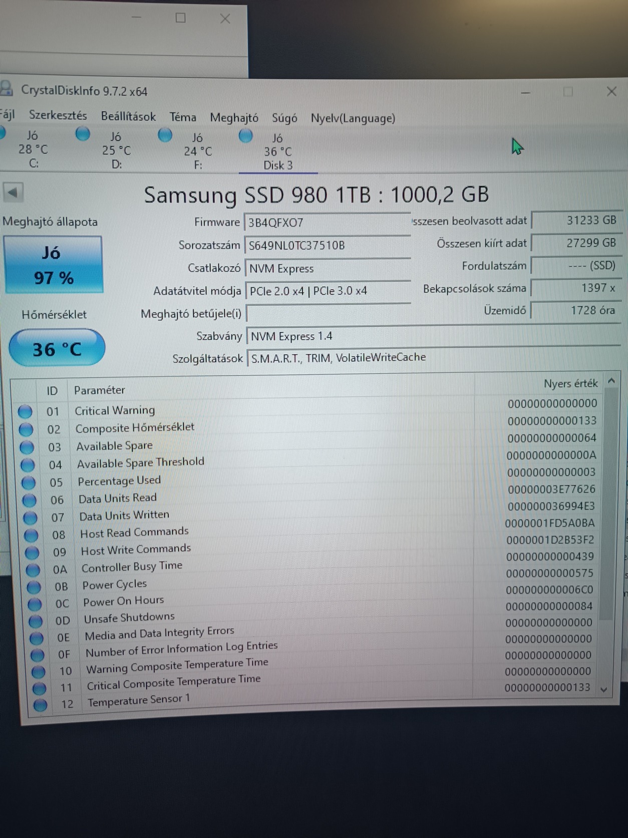This screenshot has width=628, height=838.
Task: Select the Critical Warning parameter text
Action: tap(115, 410)
